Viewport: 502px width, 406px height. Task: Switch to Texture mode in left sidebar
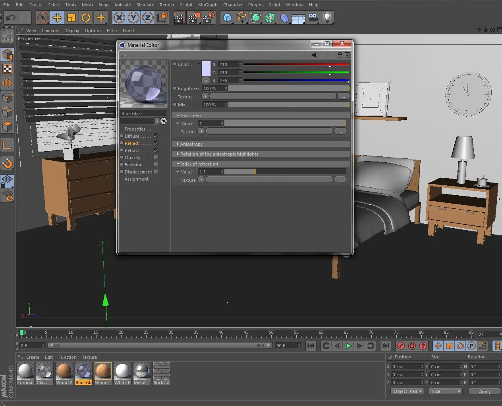(8, 69)
